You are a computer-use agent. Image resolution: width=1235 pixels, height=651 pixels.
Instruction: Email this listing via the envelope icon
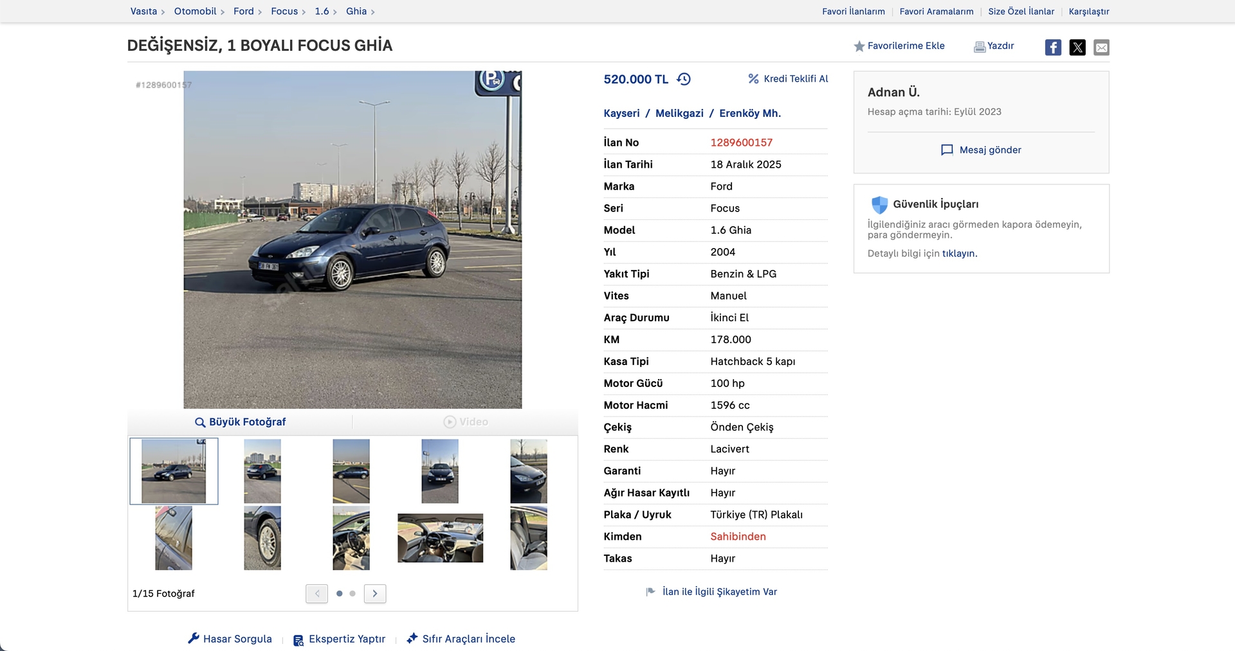(x=1101, y=47)
